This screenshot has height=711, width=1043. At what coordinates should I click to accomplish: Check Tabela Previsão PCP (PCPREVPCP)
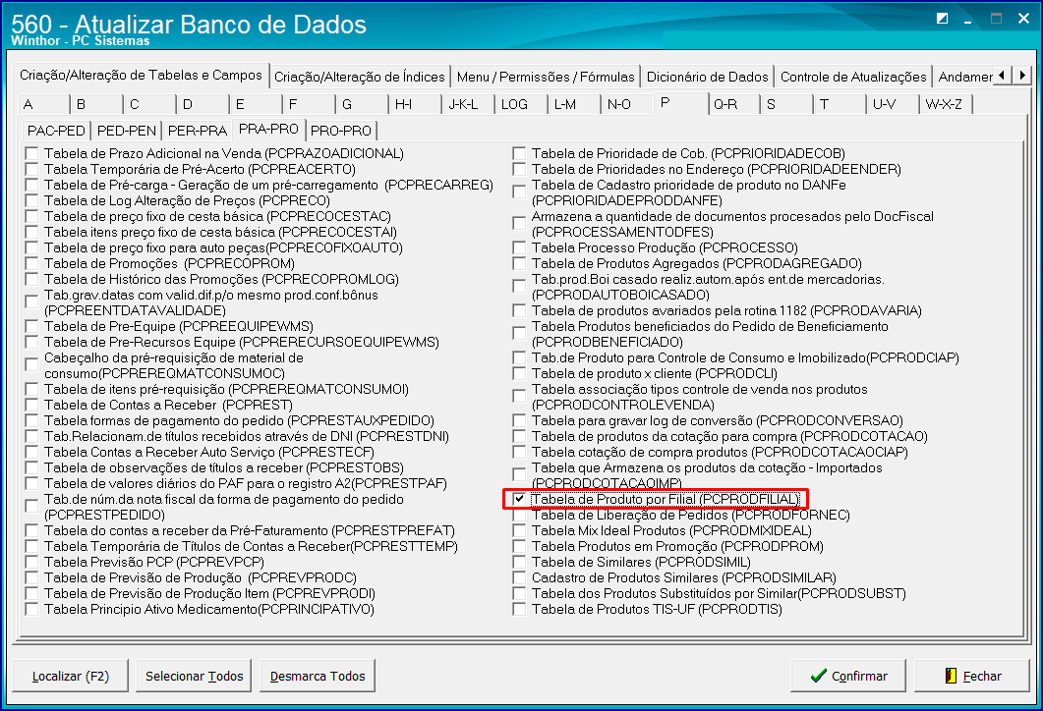[x=31, y=562]
